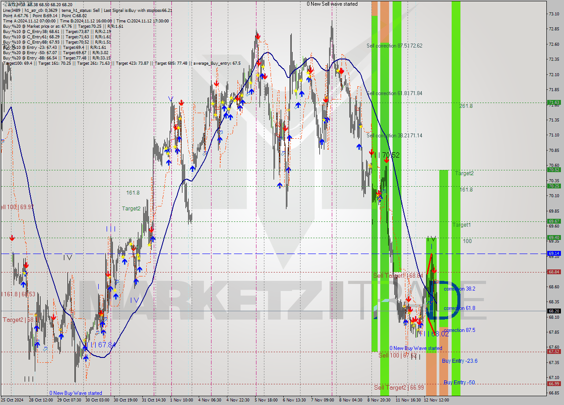Click the 'correction 38.2' blue label
Viewport: 564px width, 405px height.
coord(460,289)
